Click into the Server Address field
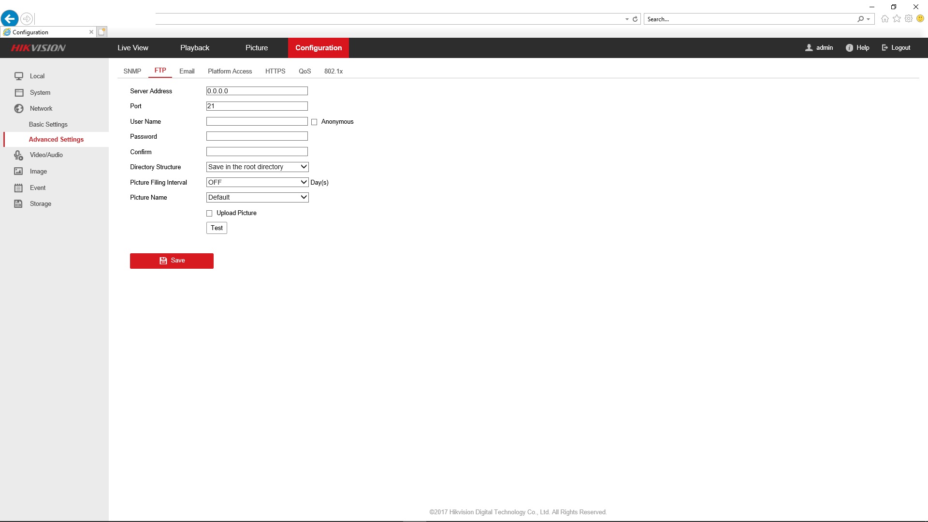This screenshot has width=928, height=522. pos(257,91)
